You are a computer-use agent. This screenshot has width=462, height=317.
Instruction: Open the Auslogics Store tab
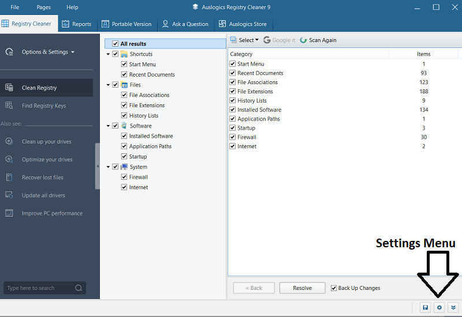pyautogui.click(x=243, y=24)
